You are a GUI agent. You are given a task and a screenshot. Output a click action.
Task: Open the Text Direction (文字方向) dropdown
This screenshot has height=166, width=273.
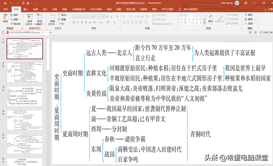coord(160,15)
